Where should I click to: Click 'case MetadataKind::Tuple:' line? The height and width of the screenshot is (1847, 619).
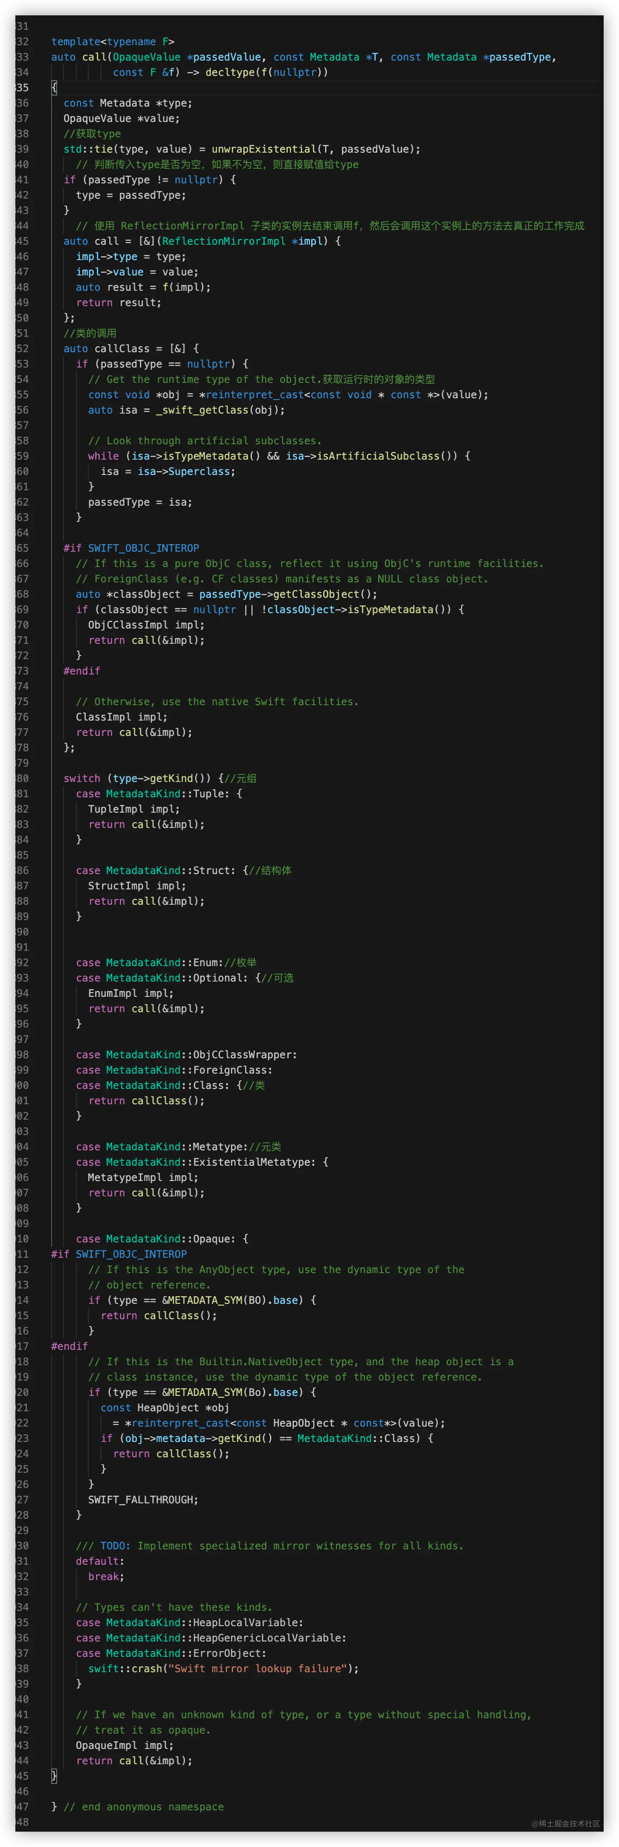click(159, 794)
